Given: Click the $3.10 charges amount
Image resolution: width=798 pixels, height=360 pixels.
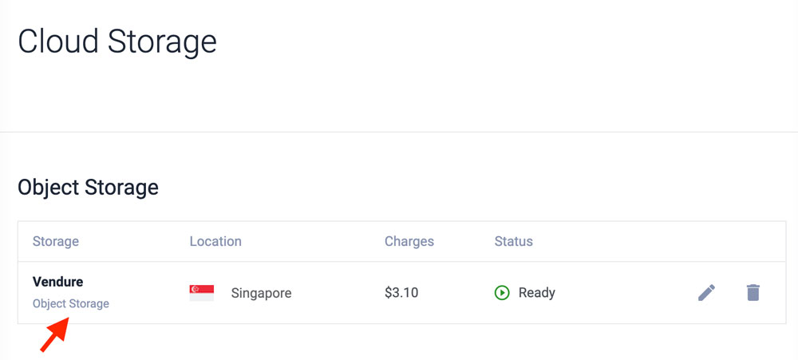Looking at the screenshot, I should coord(402,293).
